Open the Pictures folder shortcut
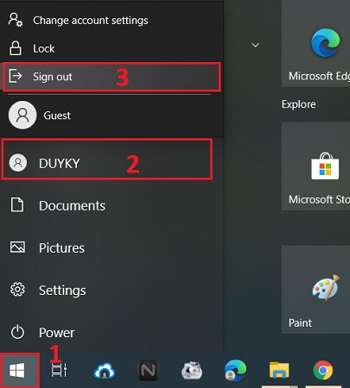Screen dimensions: 350x388 tap(111, 247)
